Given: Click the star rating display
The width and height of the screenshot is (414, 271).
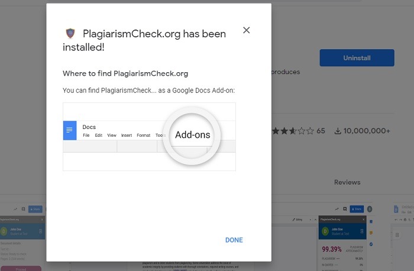Looking at the screenshot, I should point(293,131).
